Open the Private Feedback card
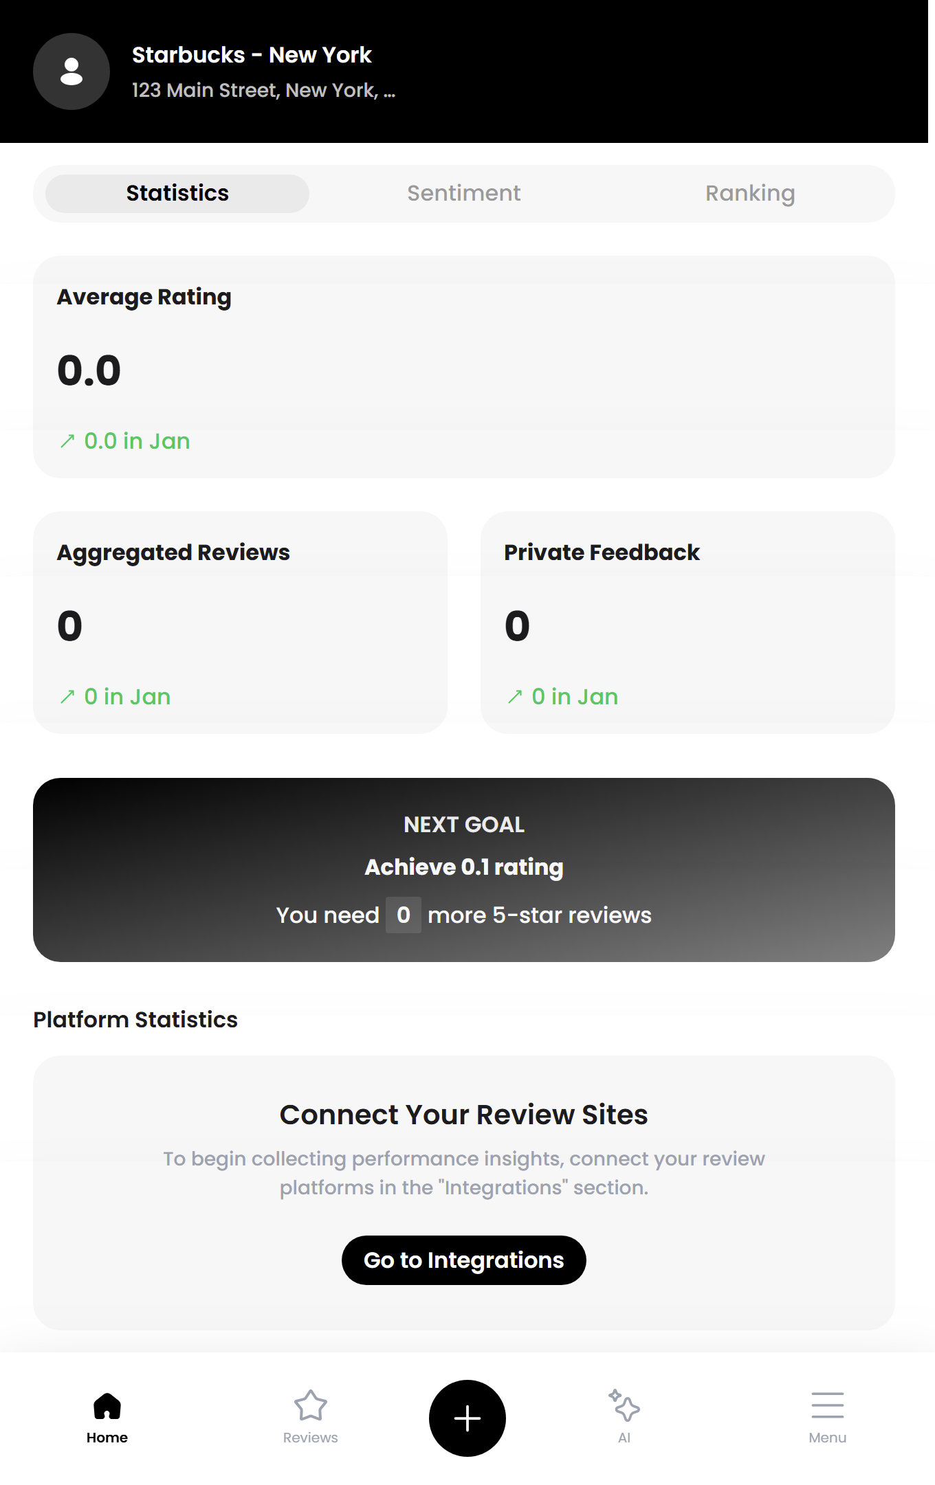Screen dimensions: 935x1485 coord(687,623)
